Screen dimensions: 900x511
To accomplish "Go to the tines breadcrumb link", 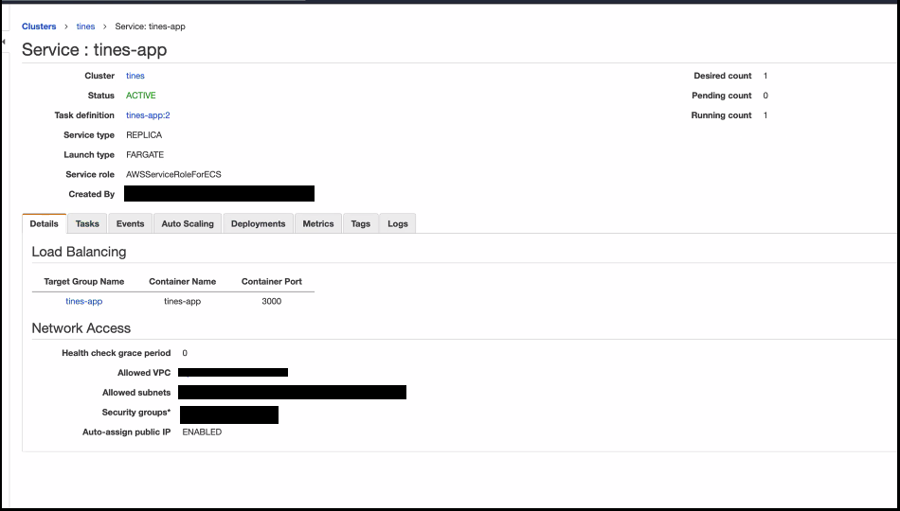I will tap(85, 26).
